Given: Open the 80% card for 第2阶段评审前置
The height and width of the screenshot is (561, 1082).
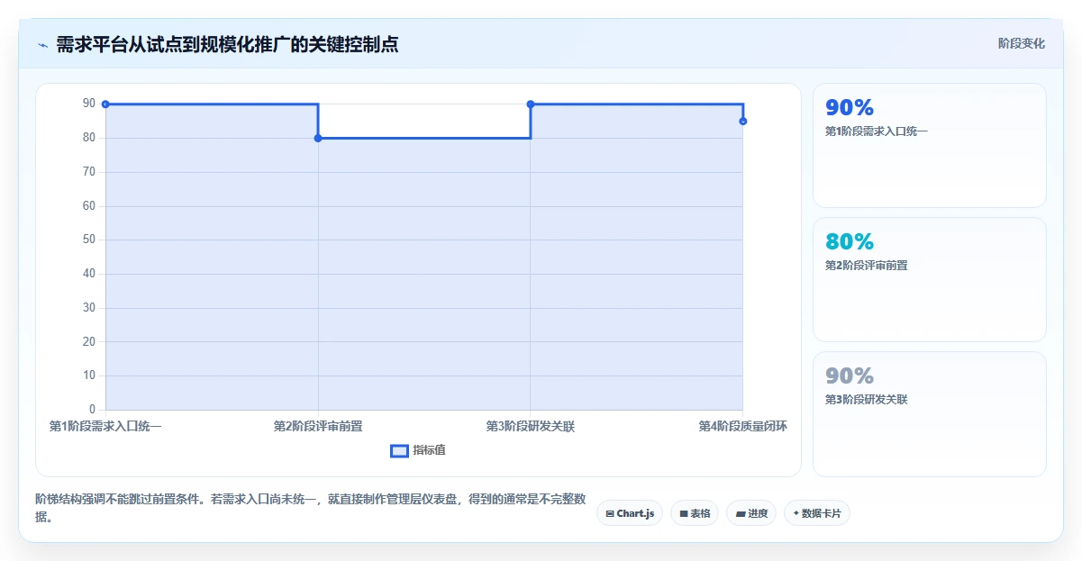Looking at the screenshot, I should point(930,280).
